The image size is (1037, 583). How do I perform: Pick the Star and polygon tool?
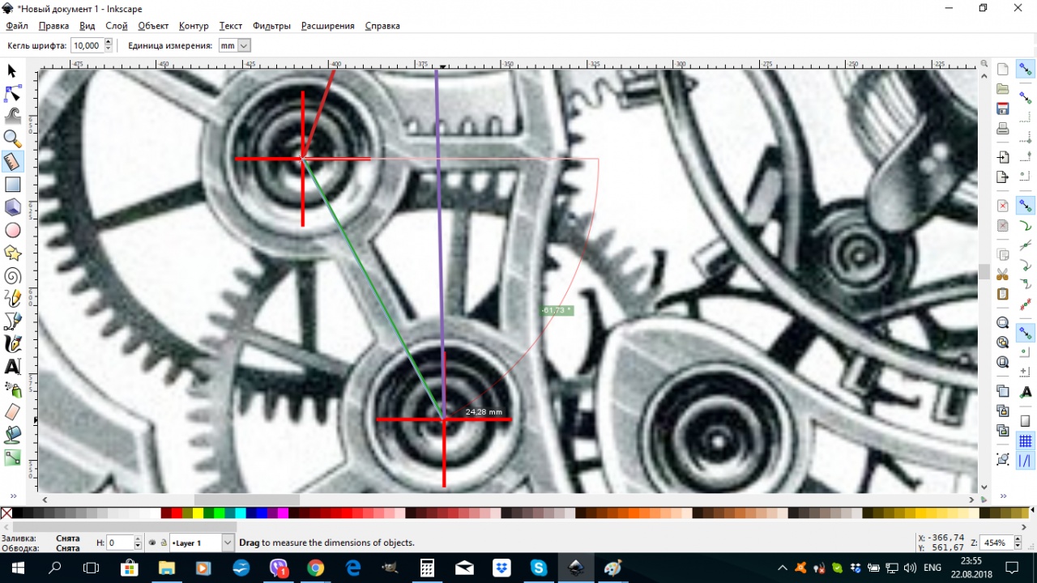pos(12,253)
